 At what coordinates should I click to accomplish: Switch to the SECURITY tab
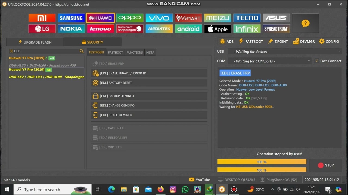click(92, 42)
